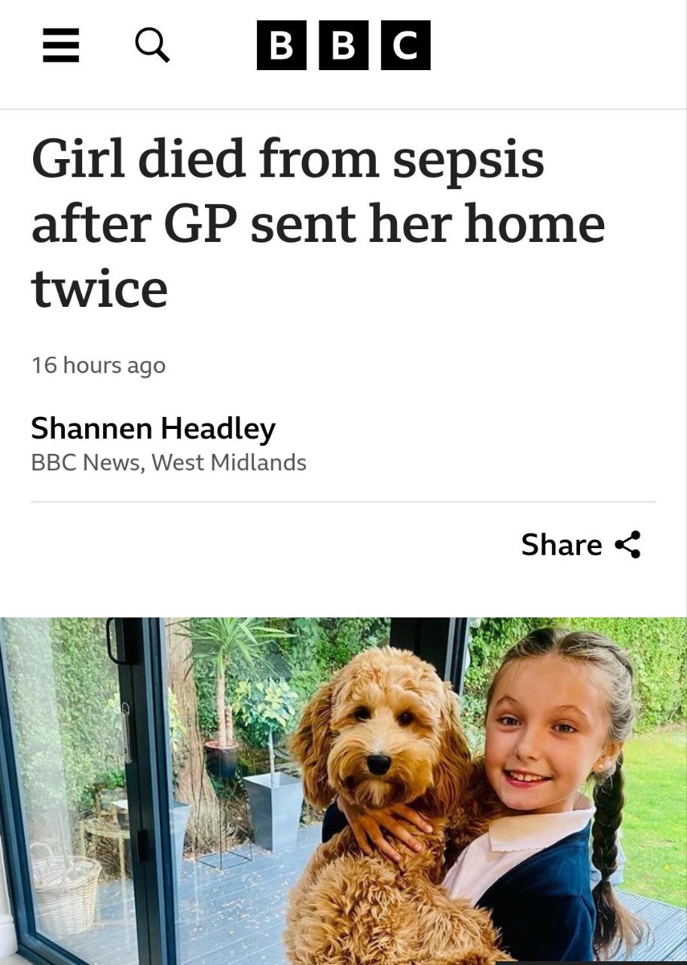This screenshot has height=965, width=687.
Task: Click the "16 hours ago" timestamp
Action: click(x=98, y=365)
